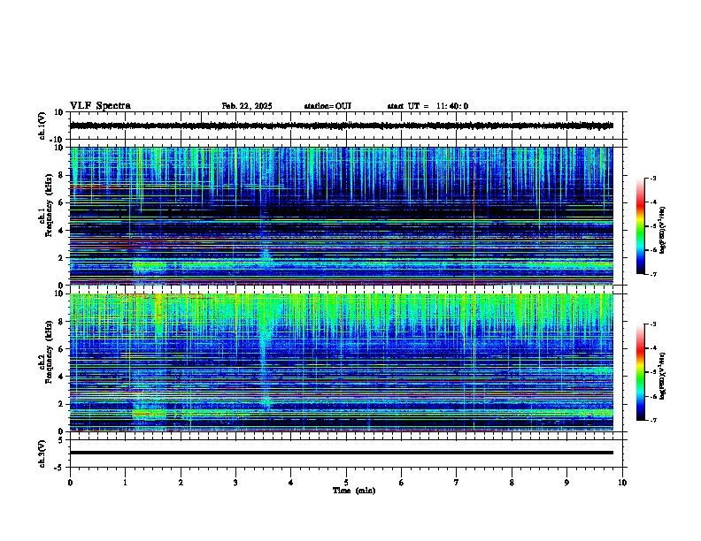Click the ch.1 spectrogram burst near 3.5 min
Image resolution: width=701 pixels, height=541 pixels.
266,256
